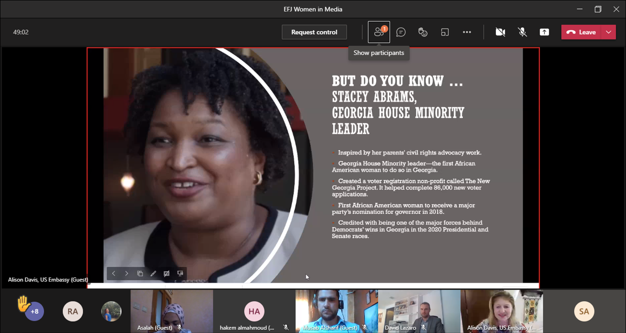The image size is (626, 333).
Task: Close the Teams meeting window
Action: 616,9
